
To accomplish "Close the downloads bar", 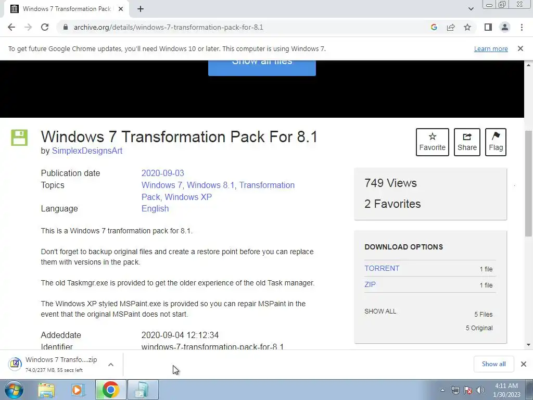I will (x=524, y=364).
